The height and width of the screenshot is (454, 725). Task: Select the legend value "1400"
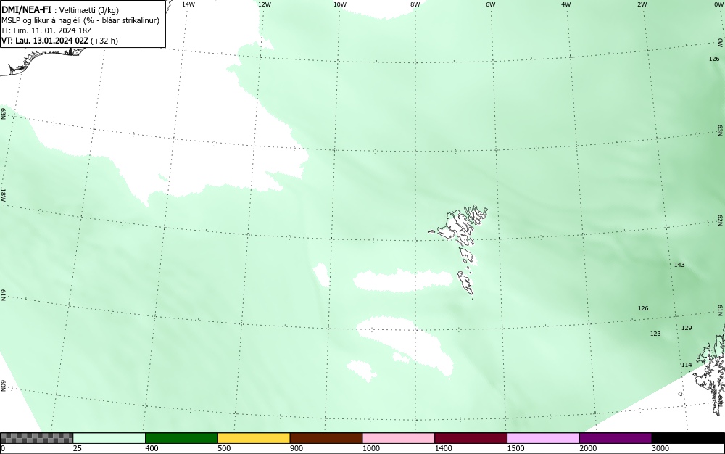tap(444, 448)
